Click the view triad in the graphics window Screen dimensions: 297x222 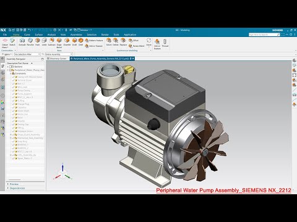[x=62, y=172]
